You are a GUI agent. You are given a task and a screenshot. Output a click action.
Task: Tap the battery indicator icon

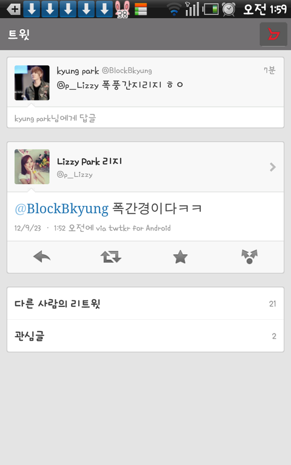click(x=211, y=9)
